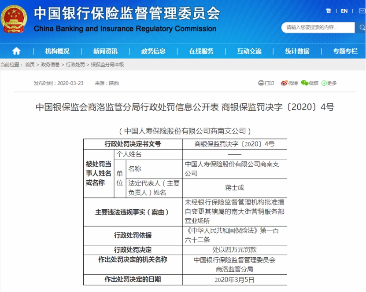Click name 蒋士成
The height and width of the screenshot is (292, 366).
[235, 188]
